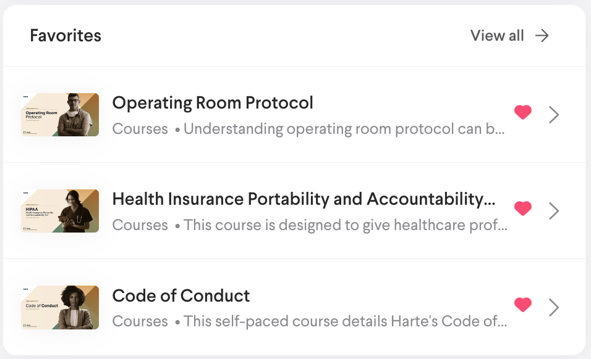Open the Operating Room Protocol thumbnail image
Viewport: 591px width, 359px height.
[60, 115]
